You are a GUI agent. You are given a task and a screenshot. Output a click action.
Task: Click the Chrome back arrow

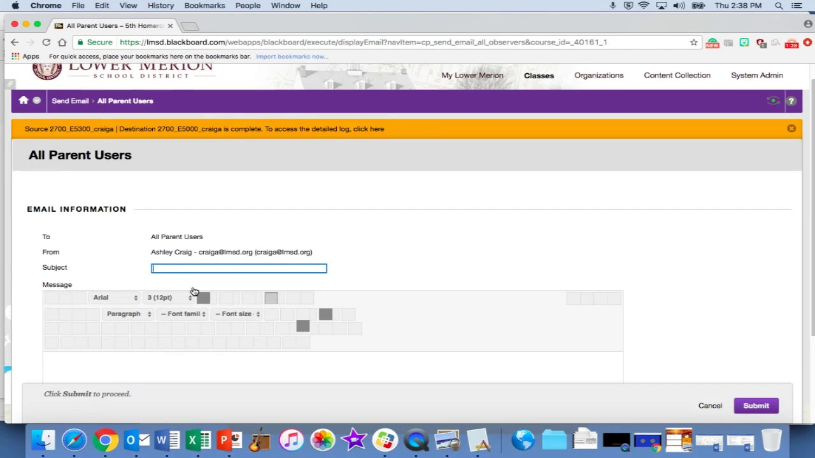[x=15, y=42]
